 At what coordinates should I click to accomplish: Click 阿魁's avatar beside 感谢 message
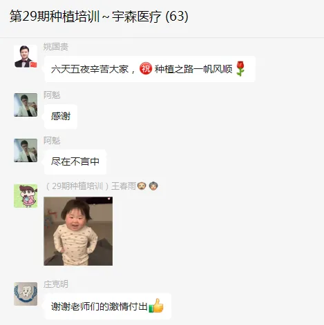click(x=26, y=105)
